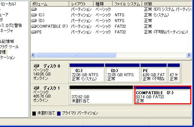194x127 pixels.
Task: Click the 149.05 GB size under ディスク 0
Action: point(42,74)
